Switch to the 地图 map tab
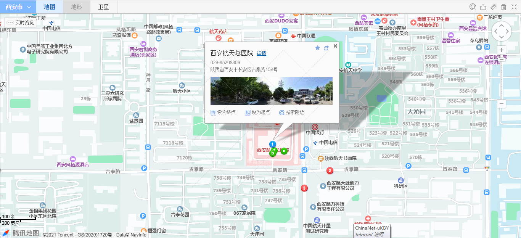Image resolution: width=521 pixels, height=238 pixels. click(x=50, y=7)
